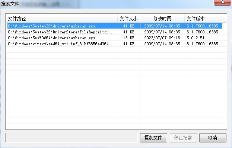This screenshot has height=148, width=232.
Task: Close the 搜索文件 dialog window
Action: [x=223, y=2]
